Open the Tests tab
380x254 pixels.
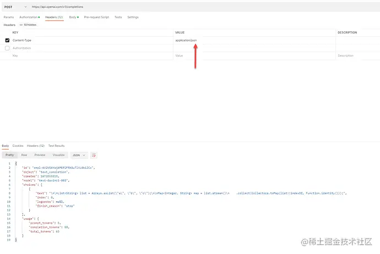[118, 17]
